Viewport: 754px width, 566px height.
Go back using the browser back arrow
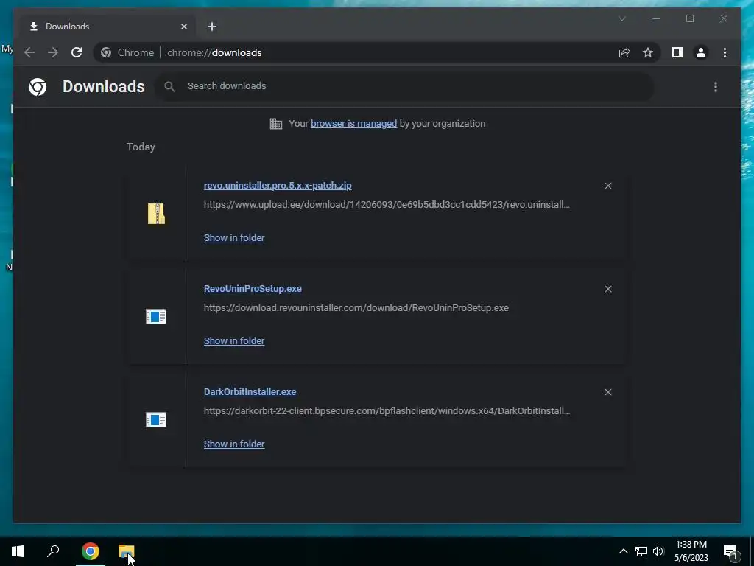pos(29,52)
